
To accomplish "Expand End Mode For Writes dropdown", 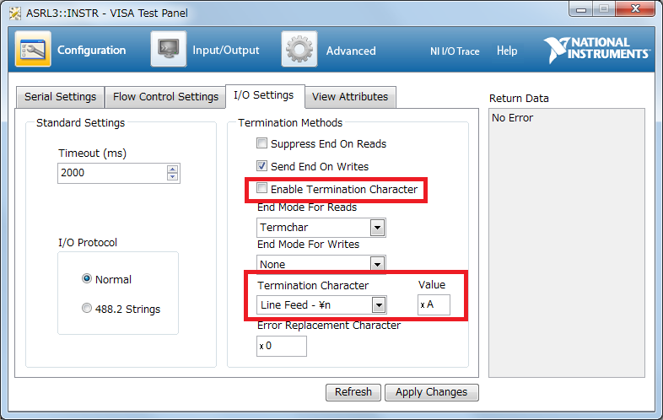I will pyautogui.click(x=377, y=264).
